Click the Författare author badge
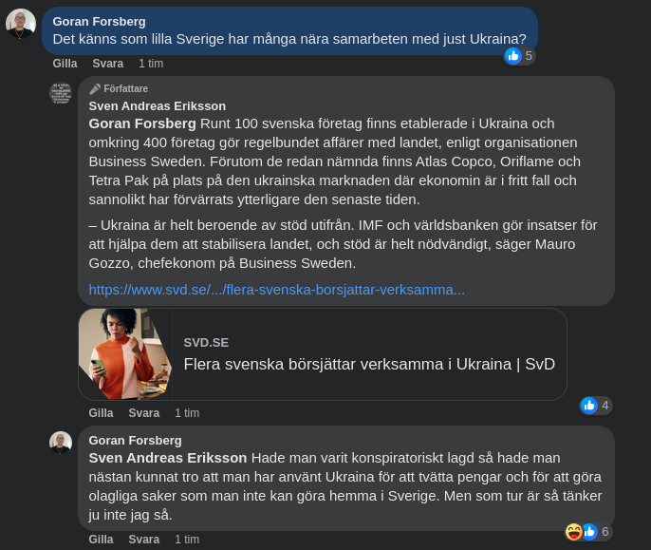Viewport: 651px width, 550px height. pos(119,88)
